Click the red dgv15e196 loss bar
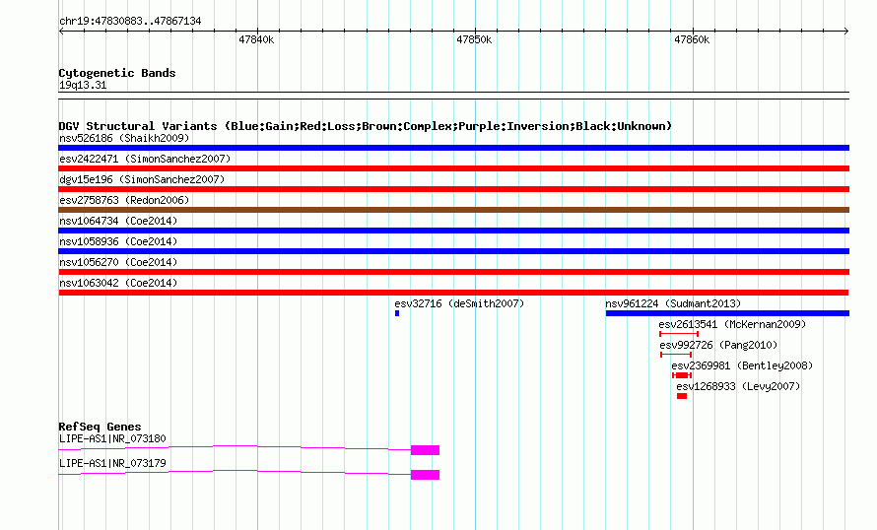Image resolution: width=877 pixels, height=530 pixels. coord(453,189)
